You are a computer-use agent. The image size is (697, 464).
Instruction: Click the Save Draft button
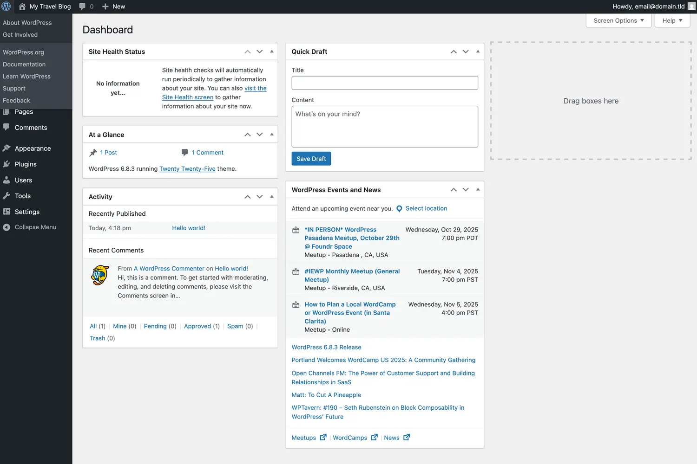(x=311, y=159)
